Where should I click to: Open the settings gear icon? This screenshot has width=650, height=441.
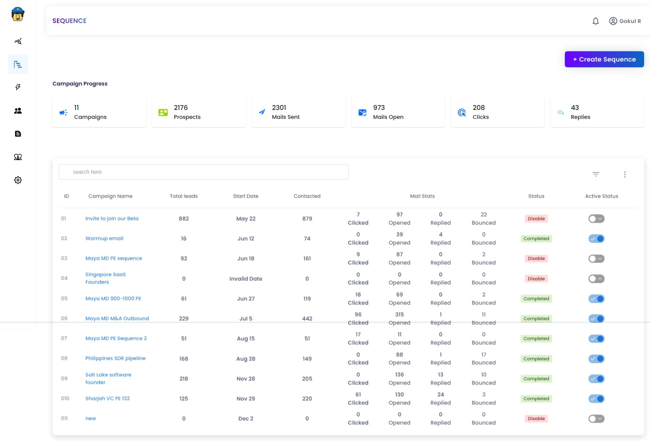pyautogui.click(x=18, y=180)
